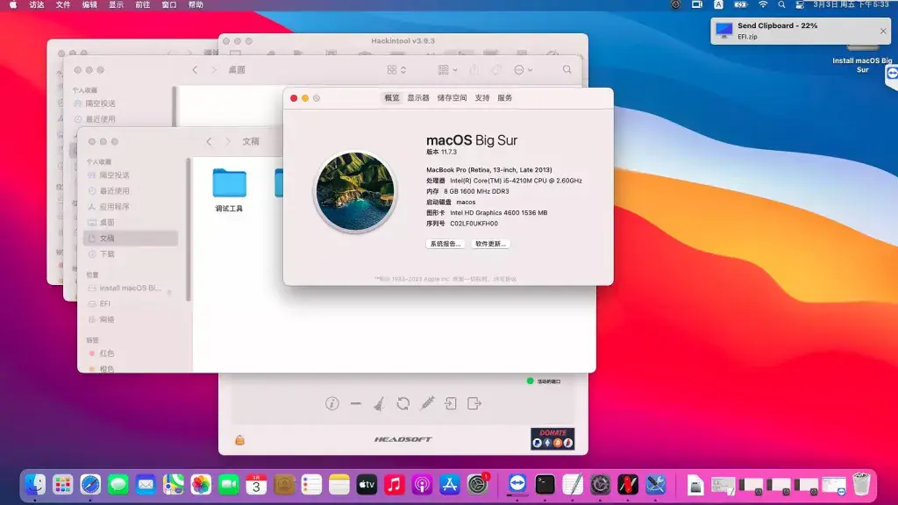Open the Trash in the Dock
The width and height of the screenshot is (898, 505).
point(861,485)
